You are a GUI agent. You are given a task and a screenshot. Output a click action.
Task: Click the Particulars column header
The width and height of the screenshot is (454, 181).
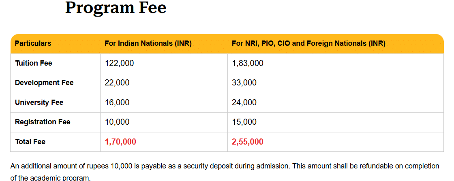pyautogui.click(x=33, y=44)
